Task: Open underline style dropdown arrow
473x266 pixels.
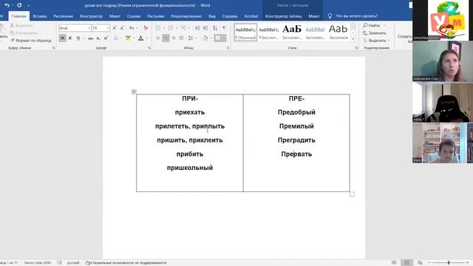Action: pyautogui.click(x=84, y=38)
